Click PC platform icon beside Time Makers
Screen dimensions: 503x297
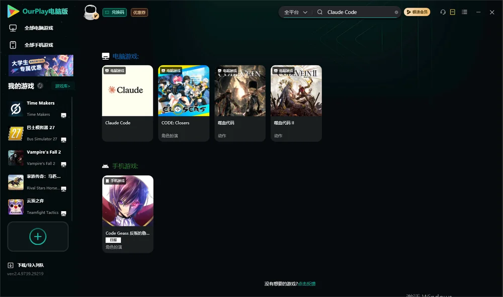tap(63, 115)
